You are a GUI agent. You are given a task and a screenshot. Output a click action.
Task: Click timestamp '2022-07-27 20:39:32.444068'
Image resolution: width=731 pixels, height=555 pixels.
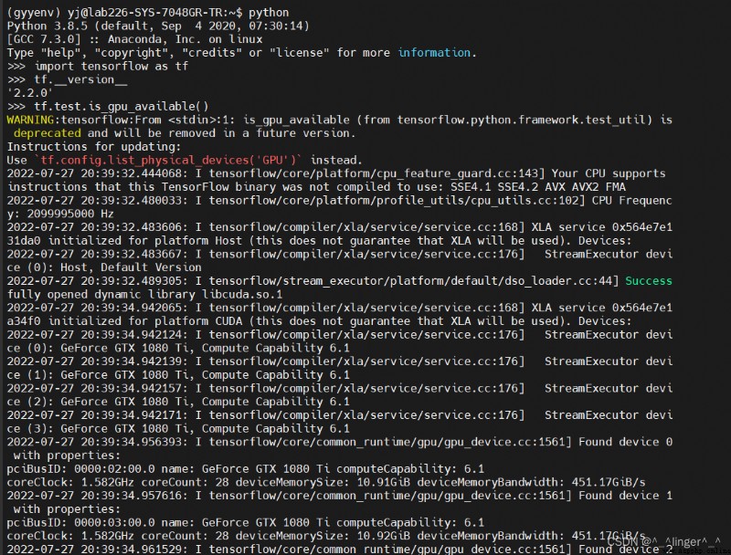click(x=94, y=173)
